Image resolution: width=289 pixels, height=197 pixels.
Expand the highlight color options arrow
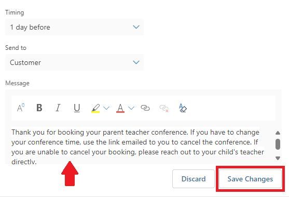(106, 108)
